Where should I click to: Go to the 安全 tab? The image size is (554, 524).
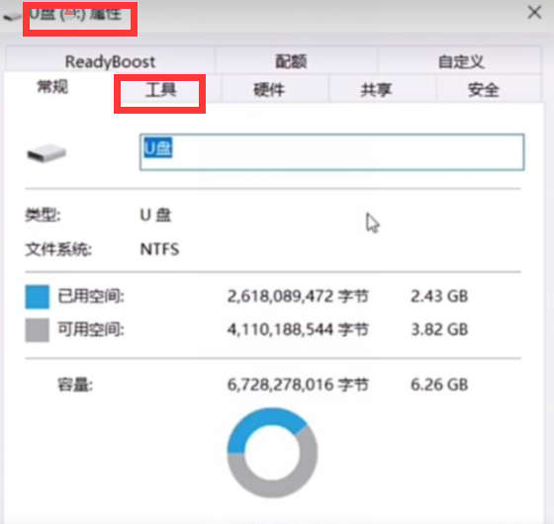click(484, 90)
